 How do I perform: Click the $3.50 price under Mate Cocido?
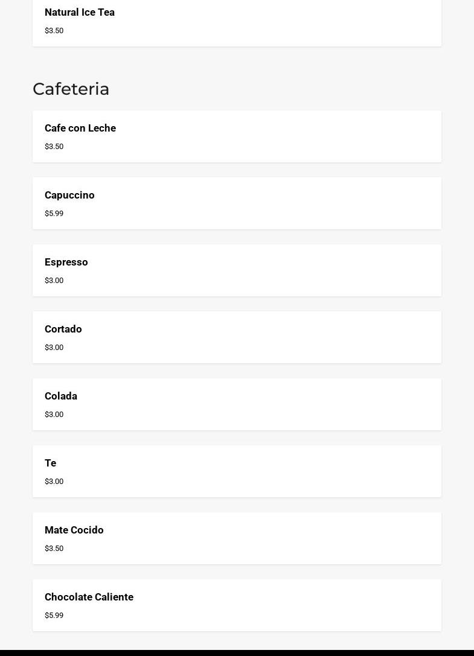pos(54,548)
